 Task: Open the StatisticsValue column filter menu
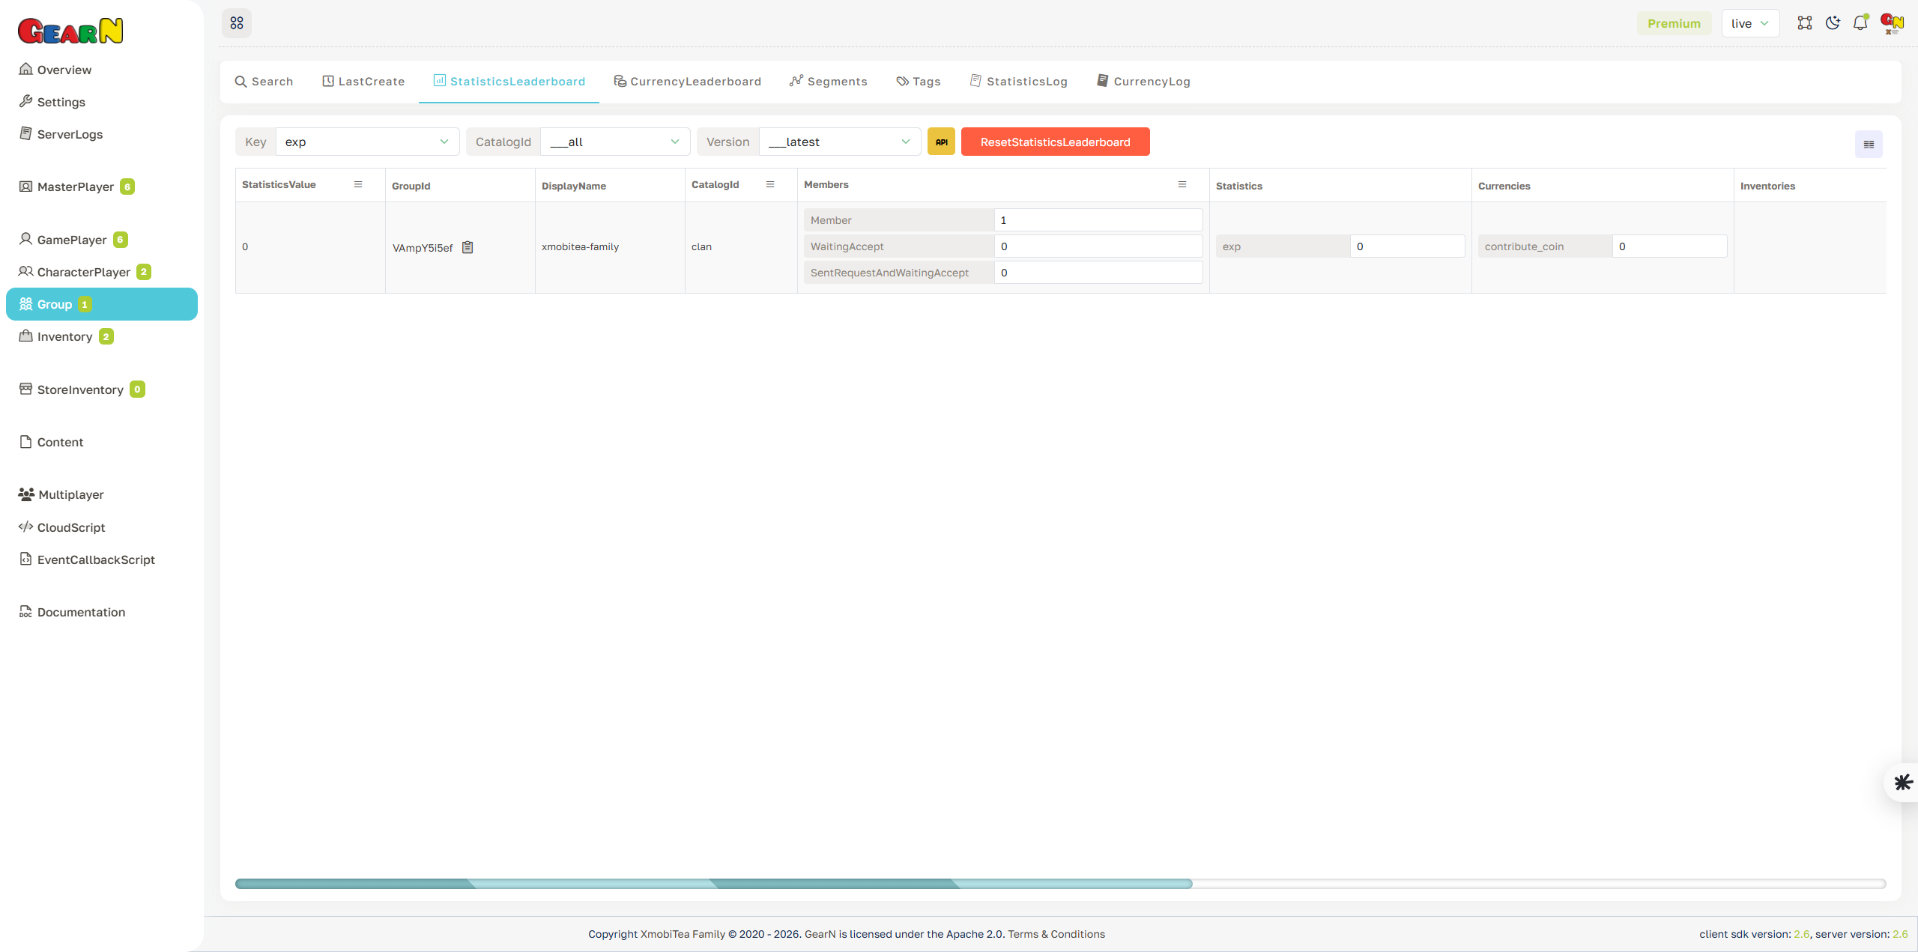(358, 184)
